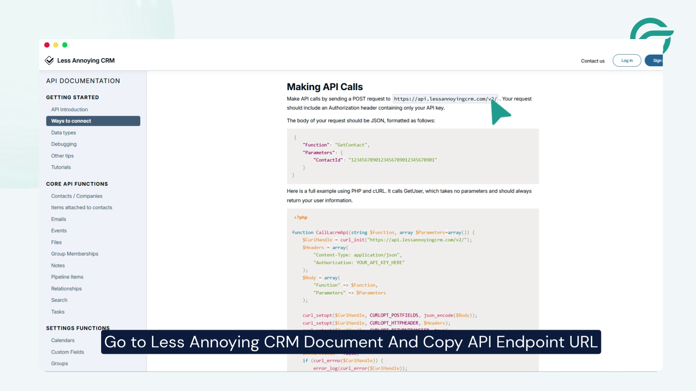Click the Less Annoying CRM logo icon
Image resolution: width=696 pixels, height=391 pixels.
point(49,60)
